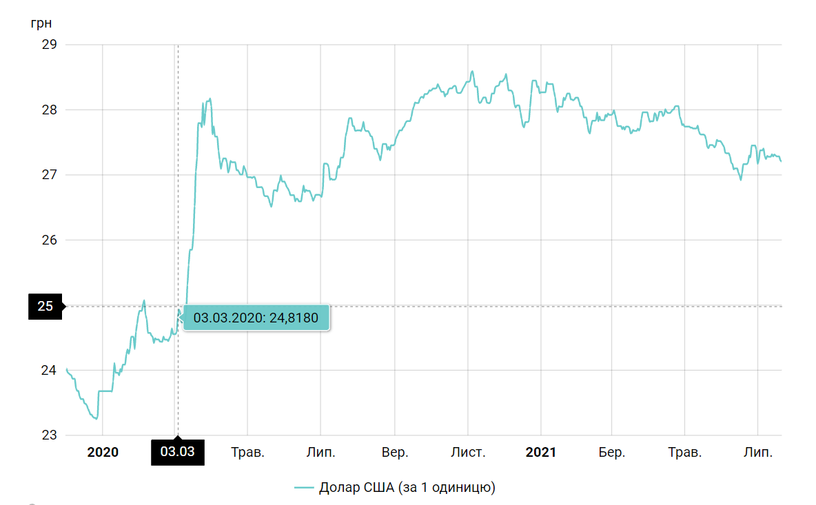Click the Трав. label right of 03.03 marker
Image resolution: width=816 pixels, height=505 pixels.
pyautogui.click(x=247, y=453)
